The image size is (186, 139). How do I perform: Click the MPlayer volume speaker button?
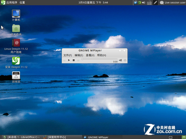coord(120,60)
